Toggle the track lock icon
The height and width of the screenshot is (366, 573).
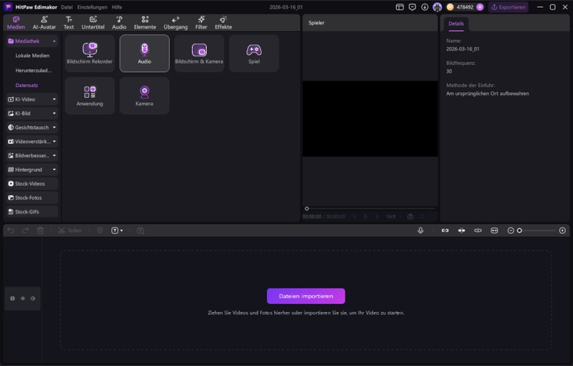click(12, 298)
